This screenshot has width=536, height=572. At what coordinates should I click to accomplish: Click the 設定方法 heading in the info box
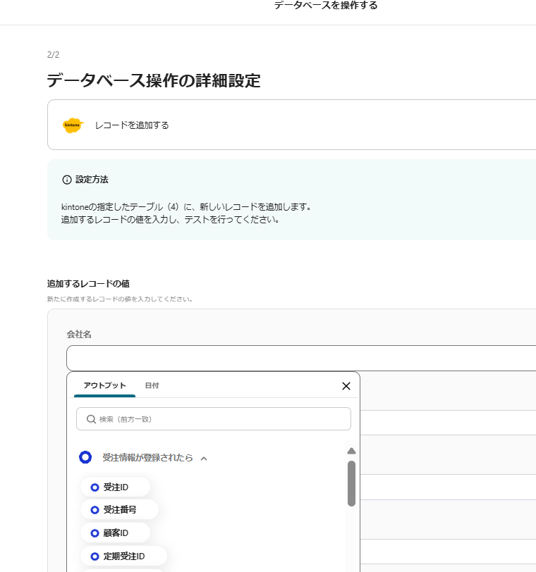tap(92, 180)
